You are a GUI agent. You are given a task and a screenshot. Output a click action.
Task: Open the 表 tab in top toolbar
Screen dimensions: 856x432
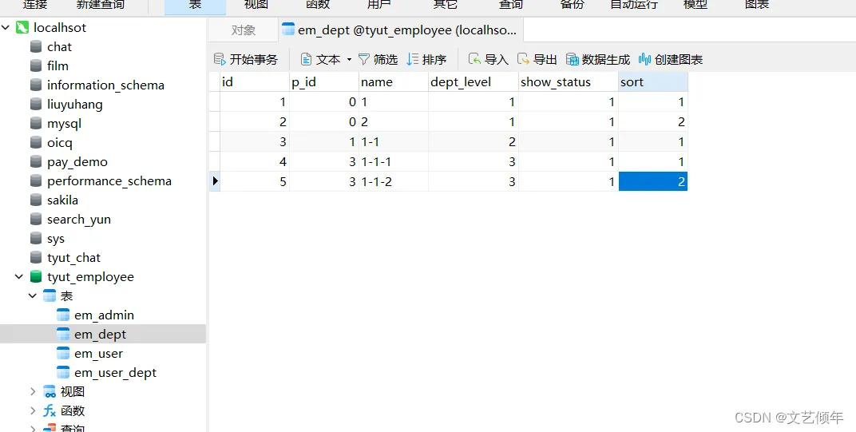[x=195, y=6]
